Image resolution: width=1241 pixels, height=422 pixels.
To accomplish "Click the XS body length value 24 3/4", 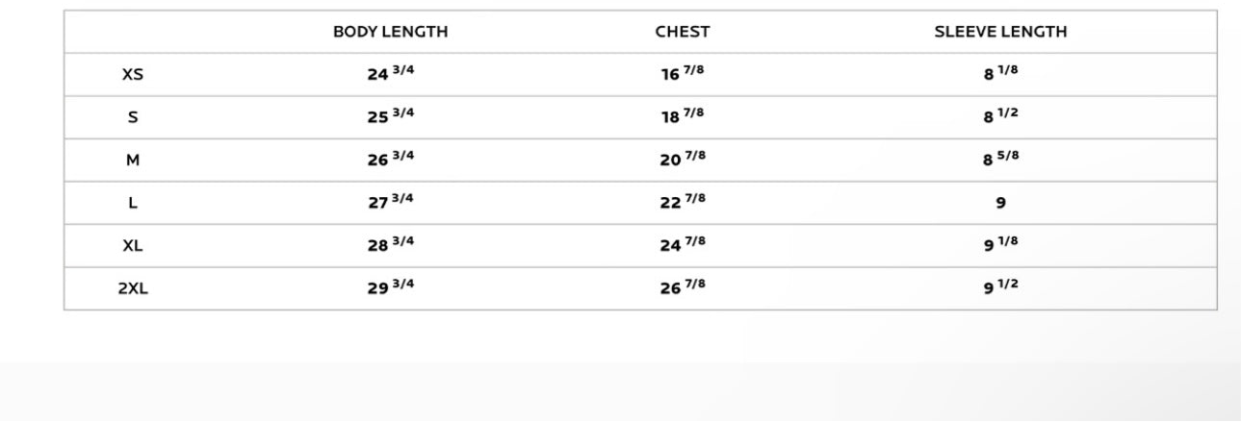I will tap(391, 74).
